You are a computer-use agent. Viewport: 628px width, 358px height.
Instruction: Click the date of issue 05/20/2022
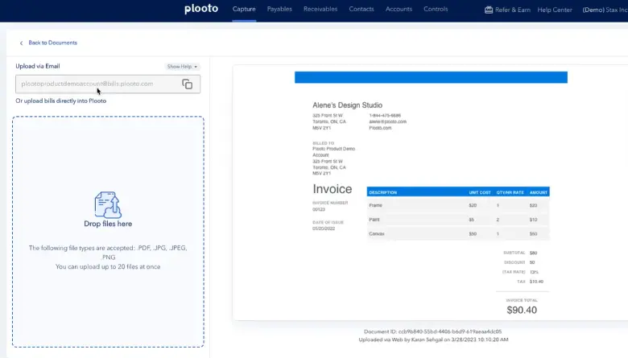(x=323, y=228)
